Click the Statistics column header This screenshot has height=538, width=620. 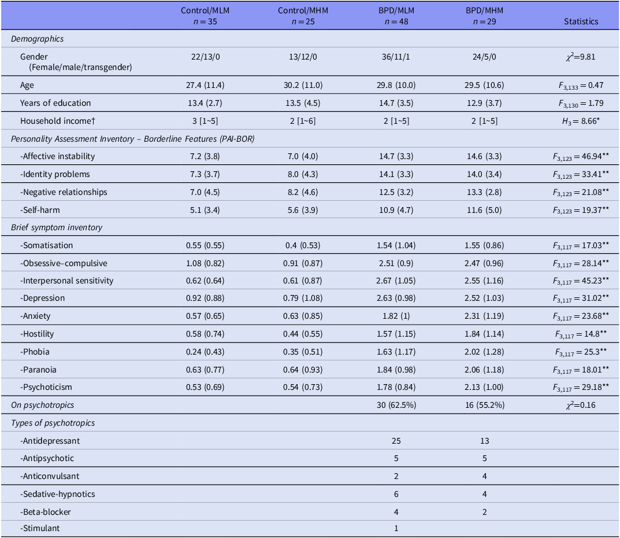[x=581, y=21]
